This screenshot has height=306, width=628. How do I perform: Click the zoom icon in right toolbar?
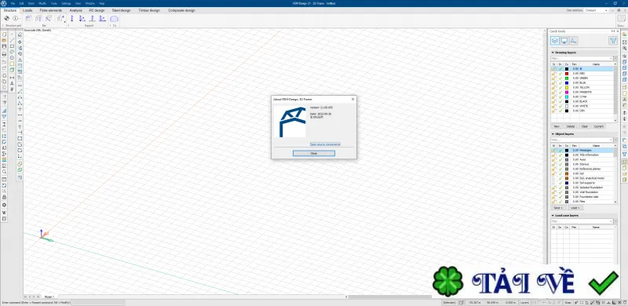pos(624,48)
